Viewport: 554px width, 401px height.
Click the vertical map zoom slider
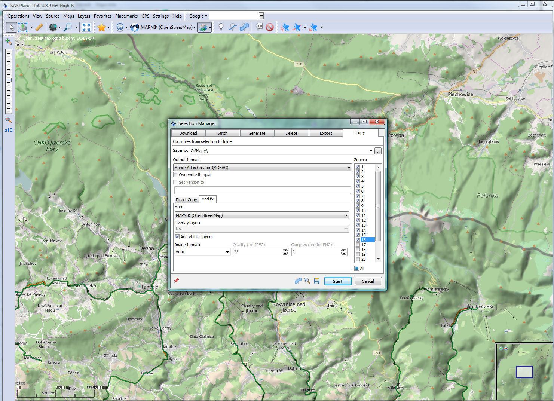[9, 80]
